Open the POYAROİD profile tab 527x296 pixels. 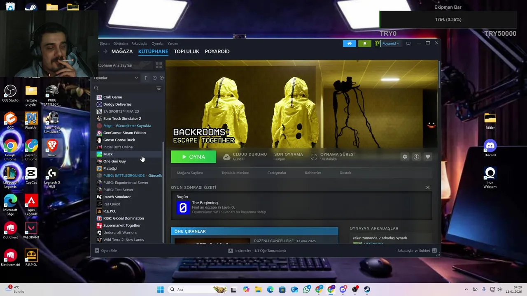click(217, 51)
